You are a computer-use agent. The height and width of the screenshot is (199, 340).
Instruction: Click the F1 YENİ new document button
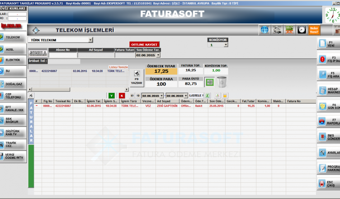click(x=329, y=44)
